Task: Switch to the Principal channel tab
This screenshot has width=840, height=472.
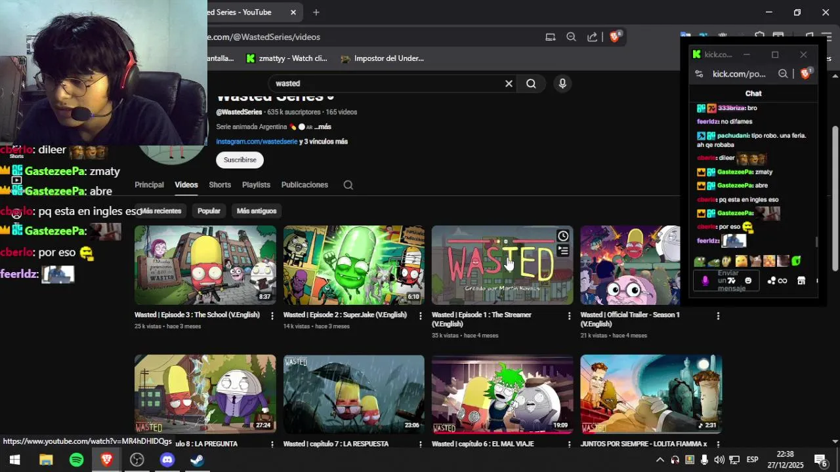Action: click(149, 185)
